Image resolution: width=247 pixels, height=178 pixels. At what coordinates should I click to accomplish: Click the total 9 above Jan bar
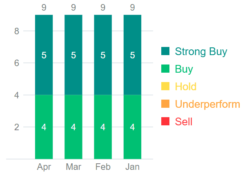[x=132, y=7]
